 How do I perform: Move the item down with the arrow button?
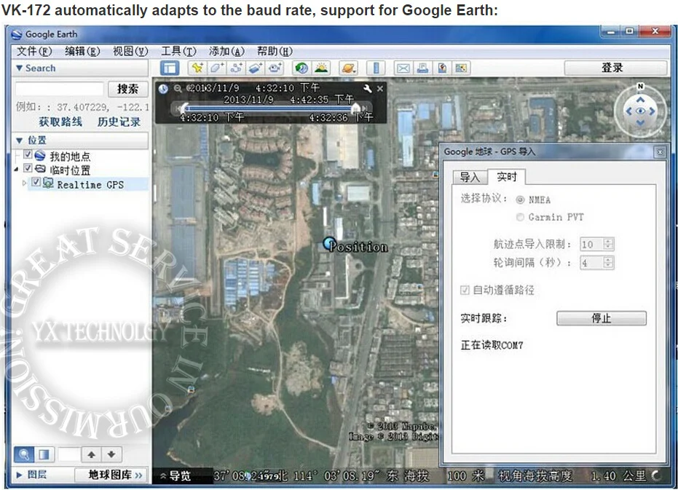coord(111,454)
